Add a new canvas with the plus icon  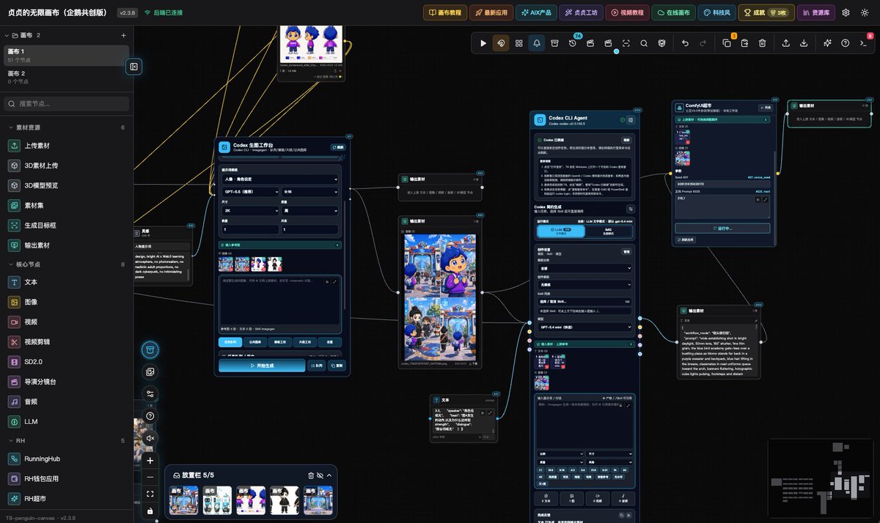[x=123, y=35]
